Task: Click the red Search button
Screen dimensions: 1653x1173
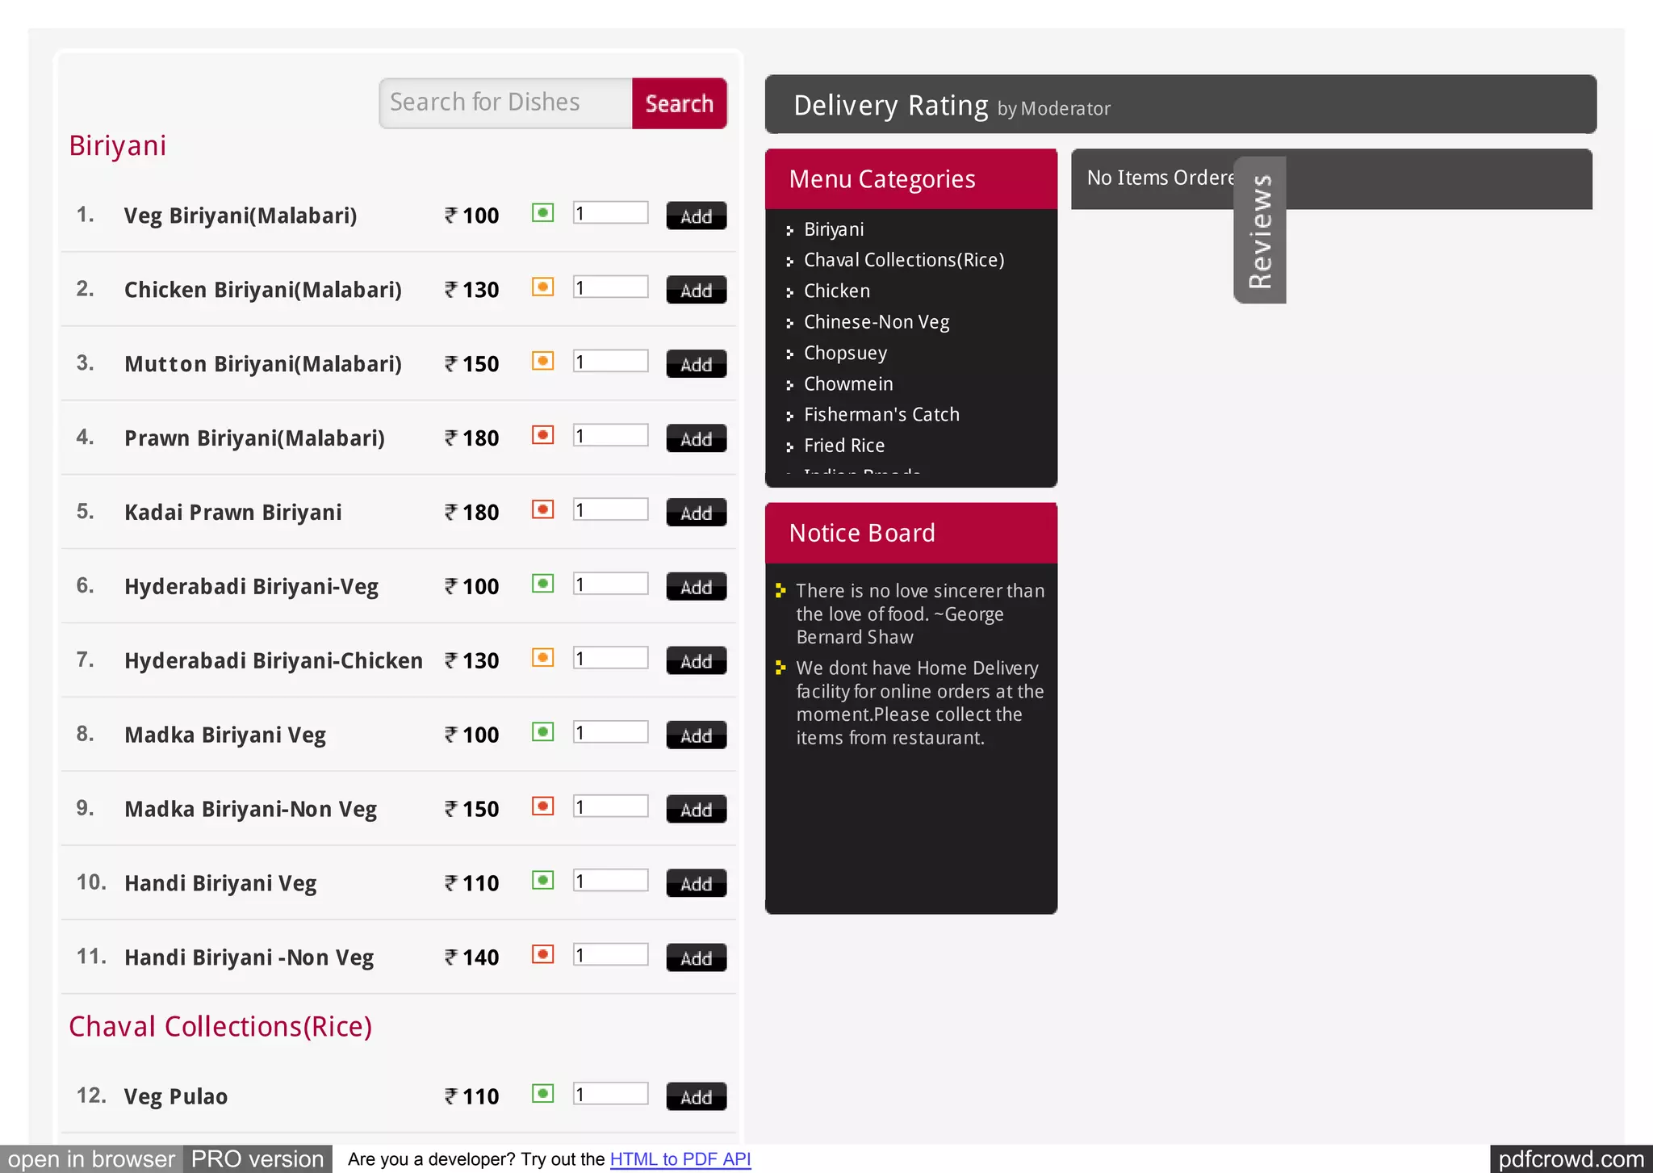Action: (679, 103)
